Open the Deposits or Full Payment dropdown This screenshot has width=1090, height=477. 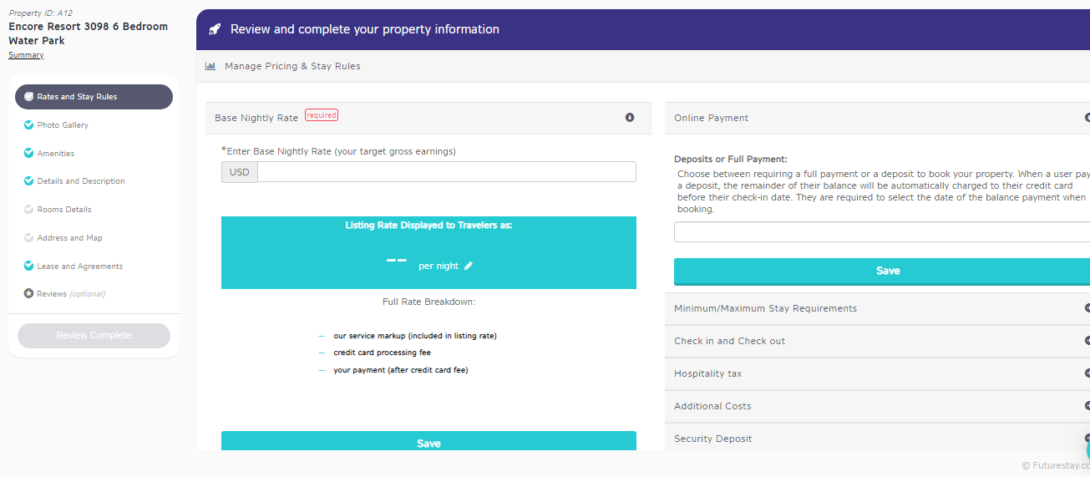coord(881,232)
